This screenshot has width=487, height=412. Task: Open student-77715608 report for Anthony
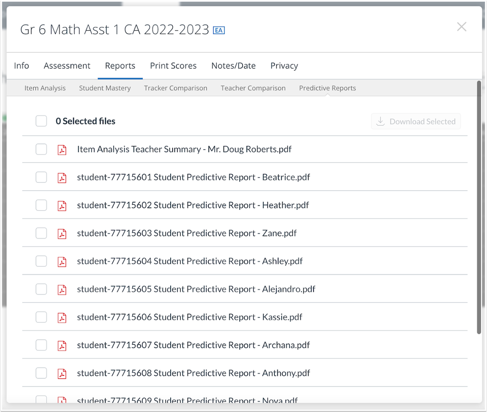[194, 373]
